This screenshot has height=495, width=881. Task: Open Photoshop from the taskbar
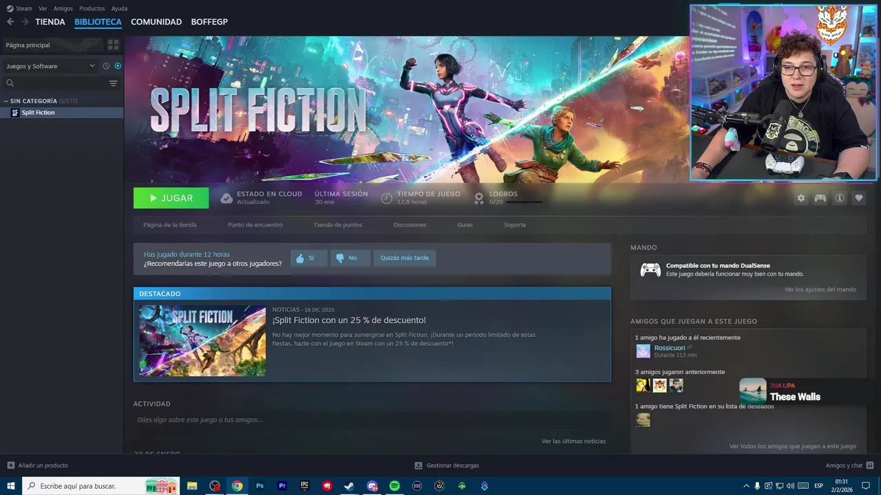pos(259,486)
